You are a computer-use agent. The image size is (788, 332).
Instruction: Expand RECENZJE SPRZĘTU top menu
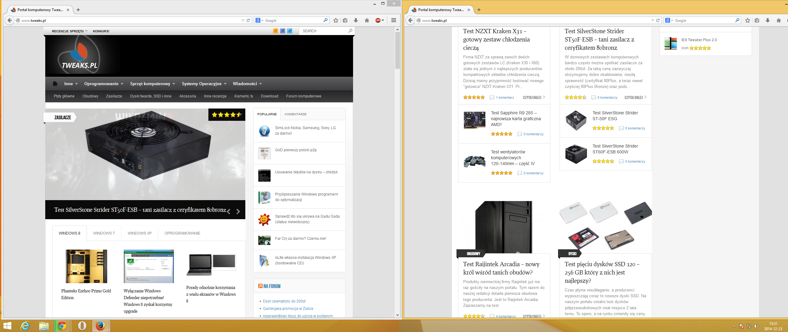(70, 31)
